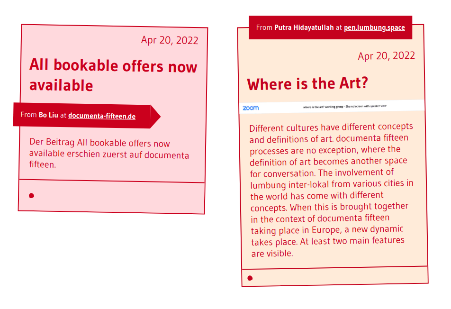The width and height of the screenshot is (451, 309).
Task: Click the "Different cultures" excerpt paragraph
Action: pos(331,190)
